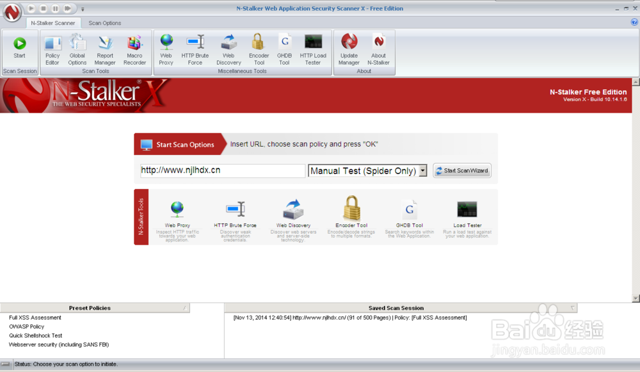Launch HTTP Brute Force from ribbon
This screenshot has height=372, width=640.
click(x=195, y=51)
